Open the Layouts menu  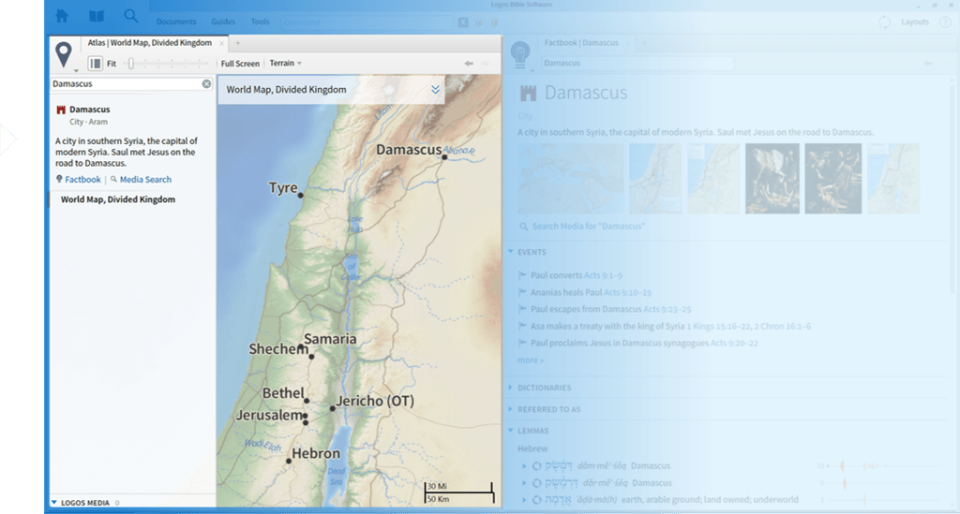[x=915, y=22]
